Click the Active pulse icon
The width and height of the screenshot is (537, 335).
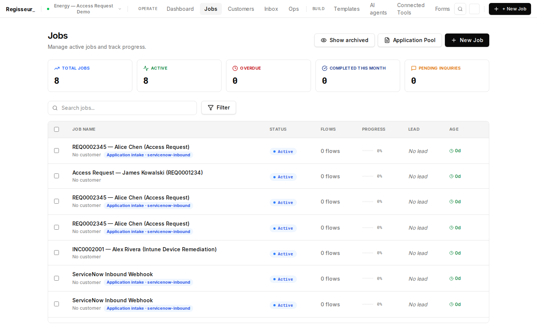(146, 68)
